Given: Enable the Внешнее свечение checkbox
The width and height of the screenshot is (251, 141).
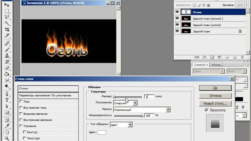Looking at the screenshot, I should pos(21,114).
